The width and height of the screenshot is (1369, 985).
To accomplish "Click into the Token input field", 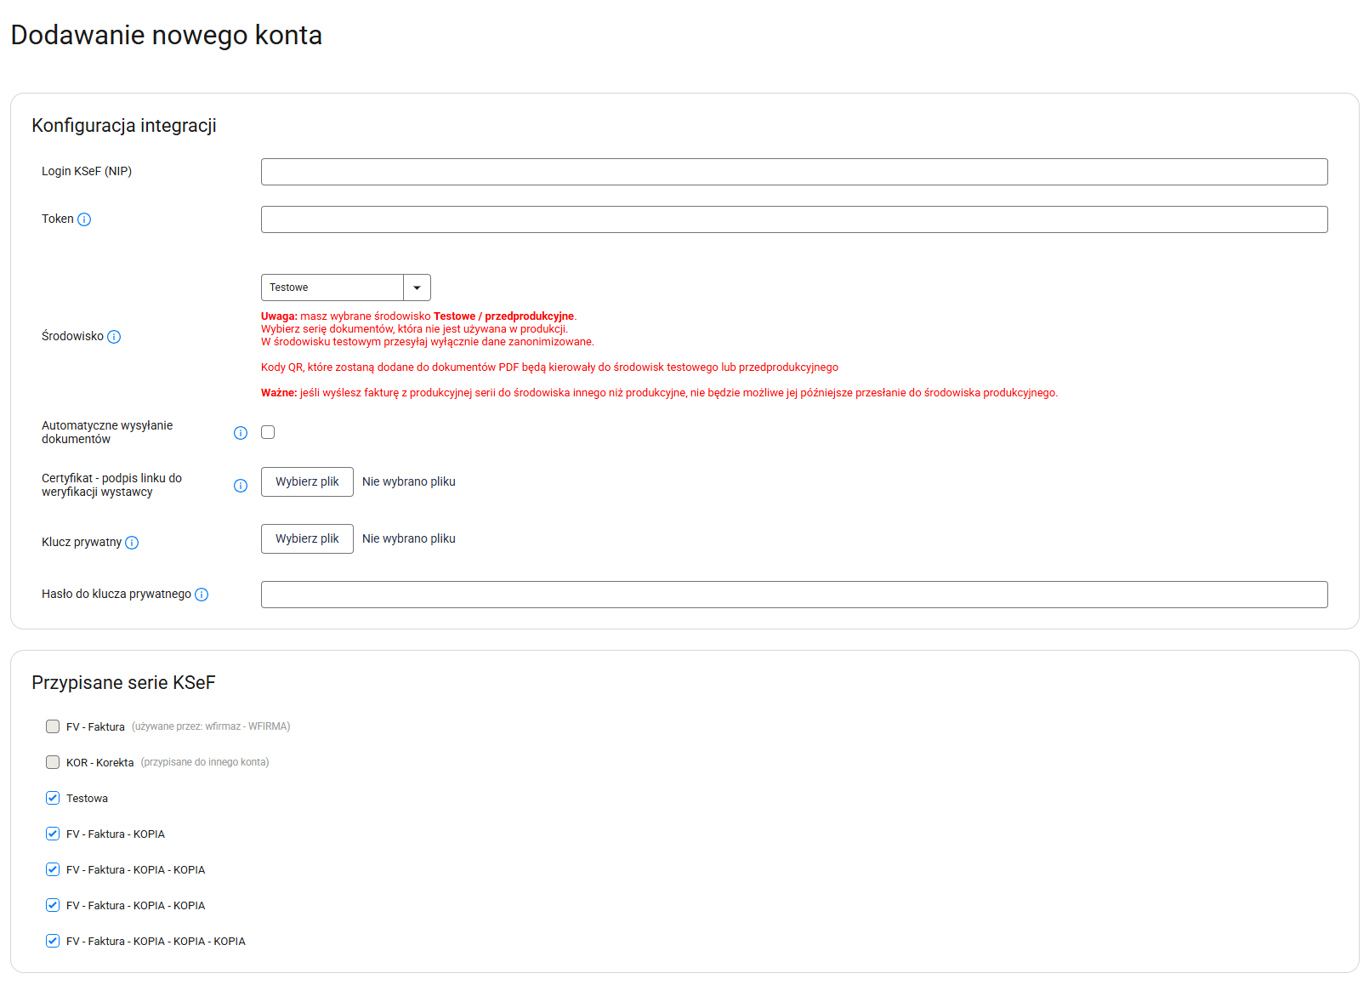I will (x=793, y=219).
